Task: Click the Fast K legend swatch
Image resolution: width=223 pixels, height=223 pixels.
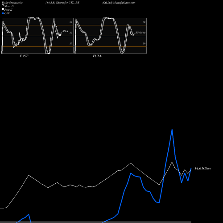Action: pyautogui.click(x=3, y=9)
